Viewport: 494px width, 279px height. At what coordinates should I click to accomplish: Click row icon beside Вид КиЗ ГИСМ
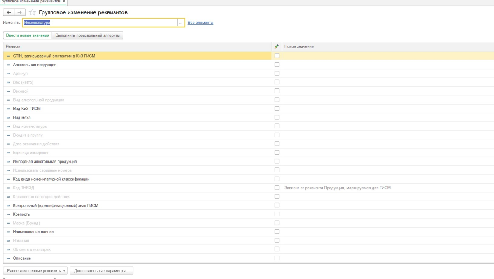tap(9, 109)
